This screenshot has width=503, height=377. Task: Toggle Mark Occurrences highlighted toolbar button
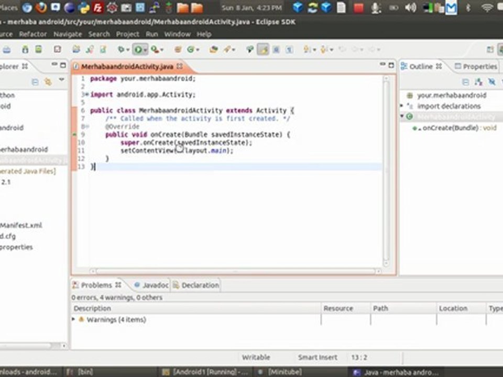click(263, 50)
